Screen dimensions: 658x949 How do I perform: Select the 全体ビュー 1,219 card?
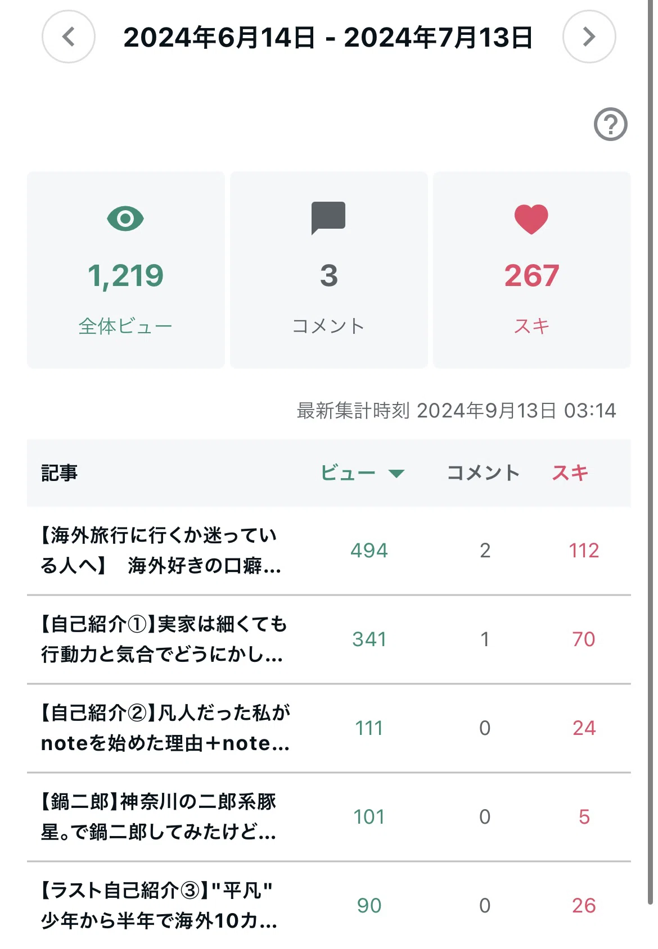(126, 270)
